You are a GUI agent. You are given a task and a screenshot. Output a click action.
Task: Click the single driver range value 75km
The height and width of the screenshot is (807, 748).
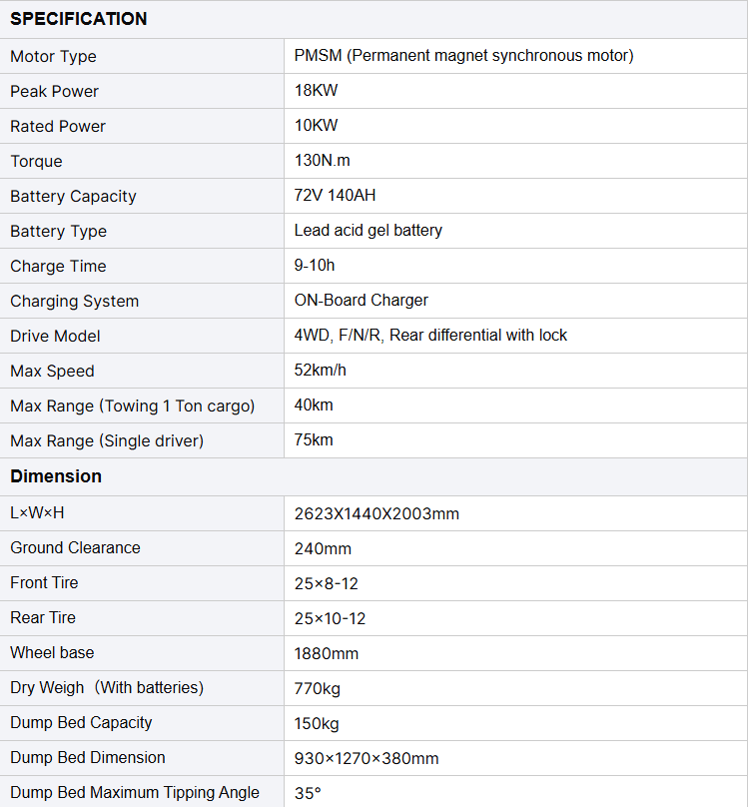[314, 440]
